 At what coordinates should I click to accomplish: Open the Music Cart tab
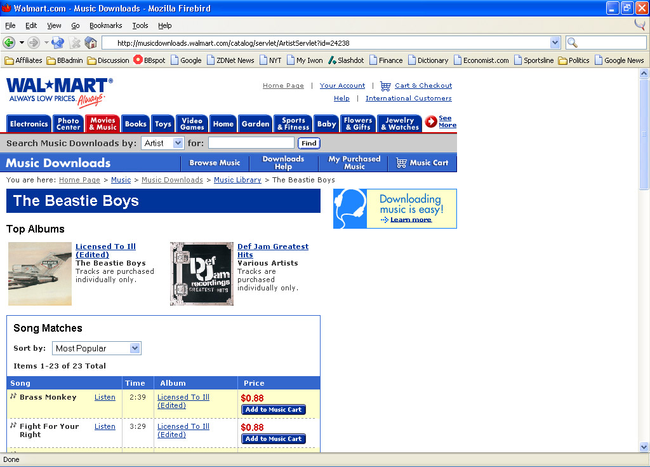(x=422, y=163)
